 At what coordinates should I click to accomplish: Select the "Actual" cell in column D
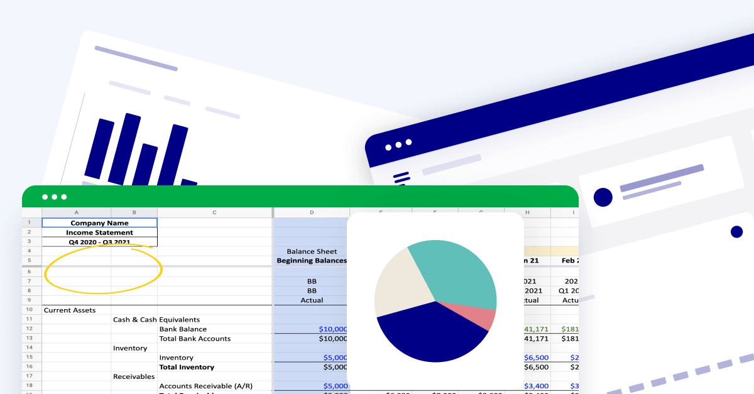click(312, 300)
